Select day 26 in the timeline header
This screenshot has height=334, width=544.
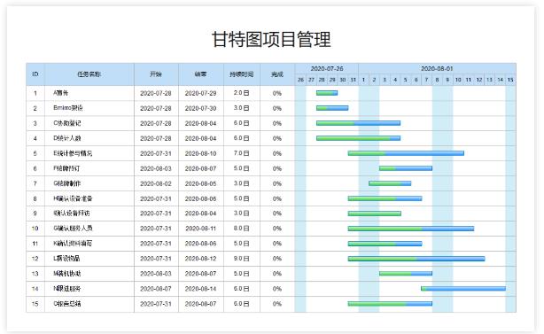pyautogui.click(x=301, y=80)
